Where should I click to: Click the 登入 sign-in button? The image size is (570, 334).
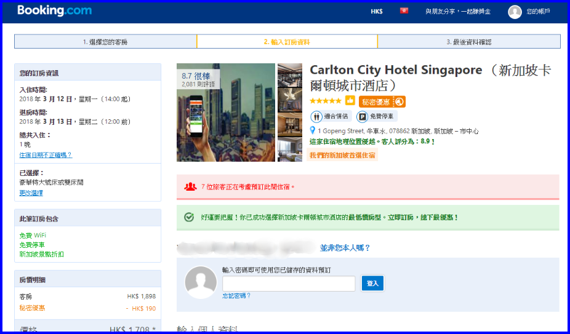pos(372,284)
